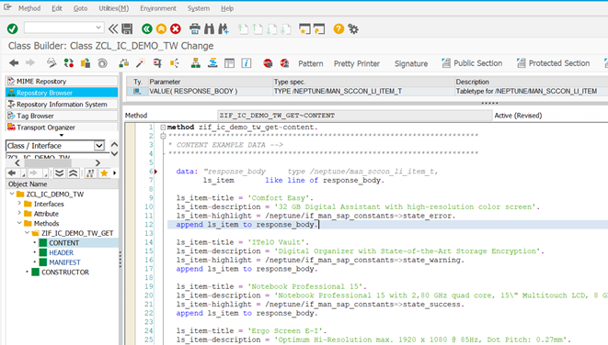The image size is (608, 345).
Task: Open the Environment menu
Action: (158, 8)
